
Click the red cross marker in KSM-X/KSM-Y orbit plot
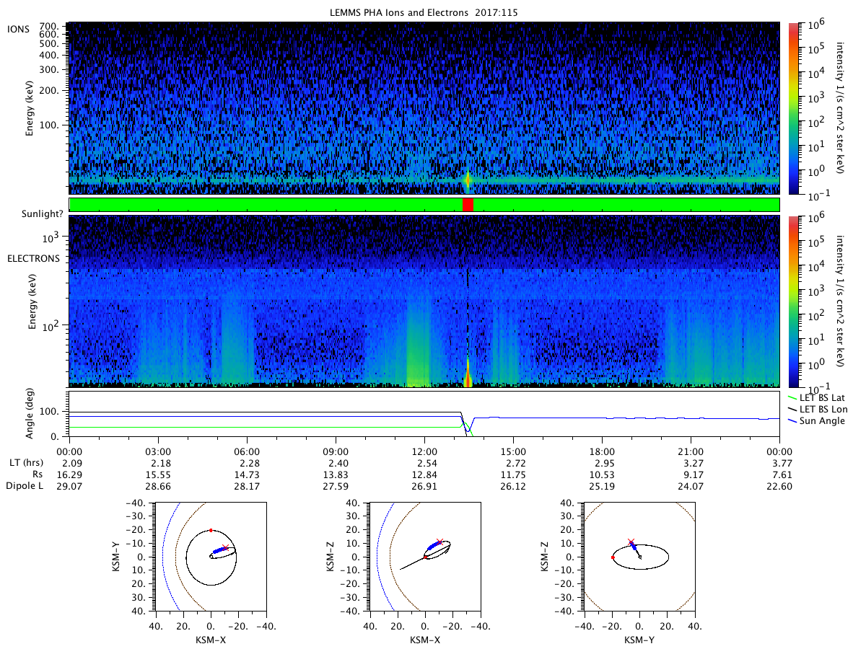226,548
